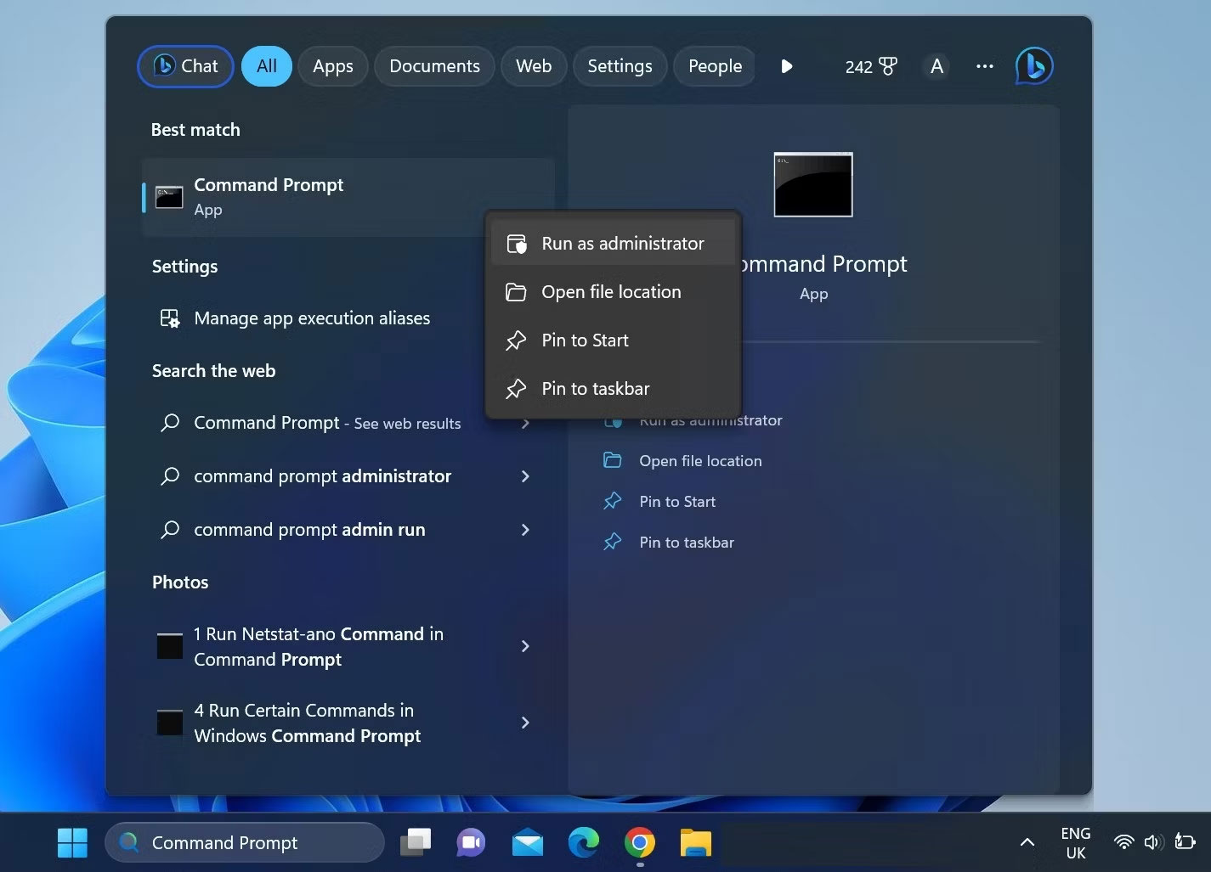Click the taskbar search box
The image size is (1211, 872).
pyautogui.click(x=245, y=842)
